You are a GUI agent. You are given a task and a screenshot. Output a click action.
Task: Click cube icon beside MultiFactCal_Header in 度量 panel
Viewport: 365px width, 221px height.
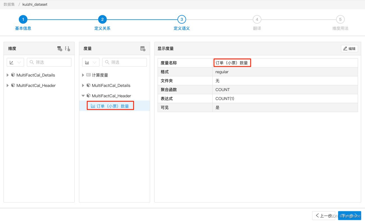tap(88, 96)
